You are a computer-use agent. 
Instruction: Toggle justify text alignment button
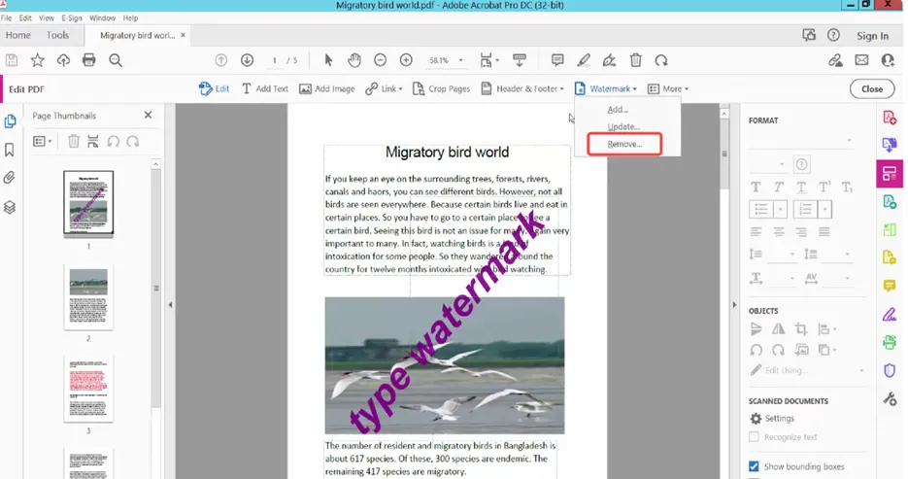pos(824,232)
